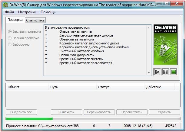This screenshot has height=132, width=186.
Task: Stop the scan with the green square button
Action: pyautogui.click(x=173, y=72)
